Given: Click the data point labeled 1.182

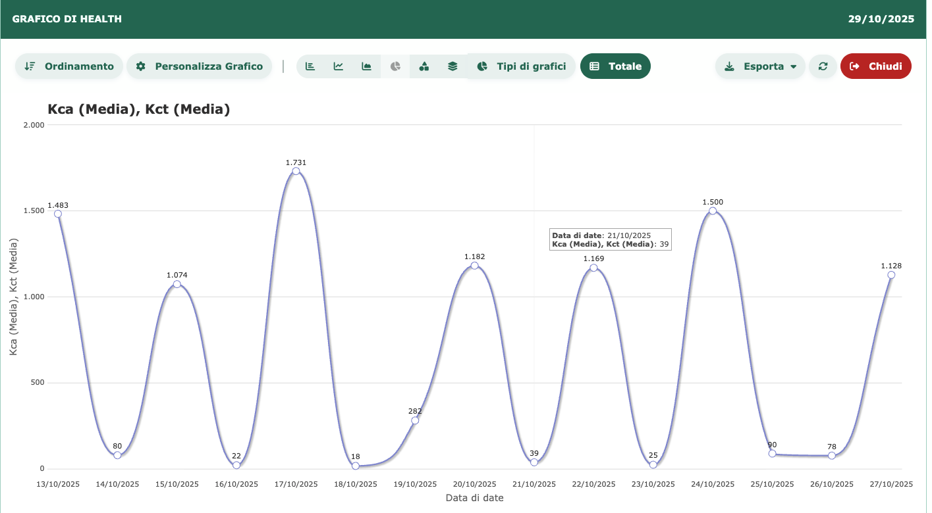Looking at the screenshot, I should pos(474,266).
